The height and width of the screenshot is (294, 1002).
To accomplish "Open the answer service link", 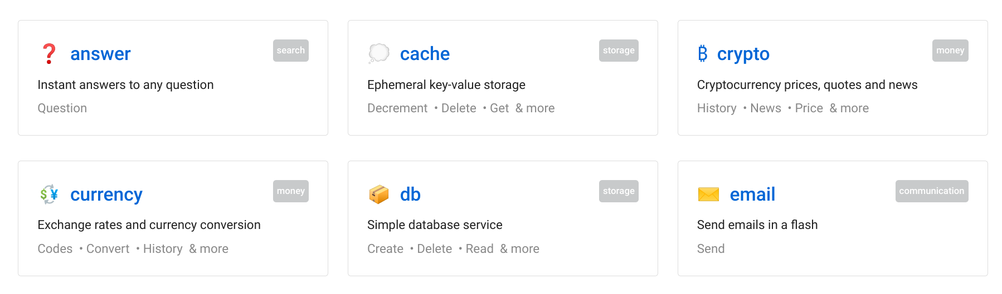I will point(100,54).
